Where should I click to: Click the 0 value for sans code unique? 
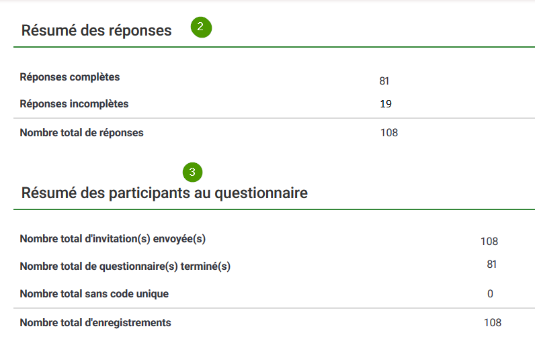tap(490, 293)
